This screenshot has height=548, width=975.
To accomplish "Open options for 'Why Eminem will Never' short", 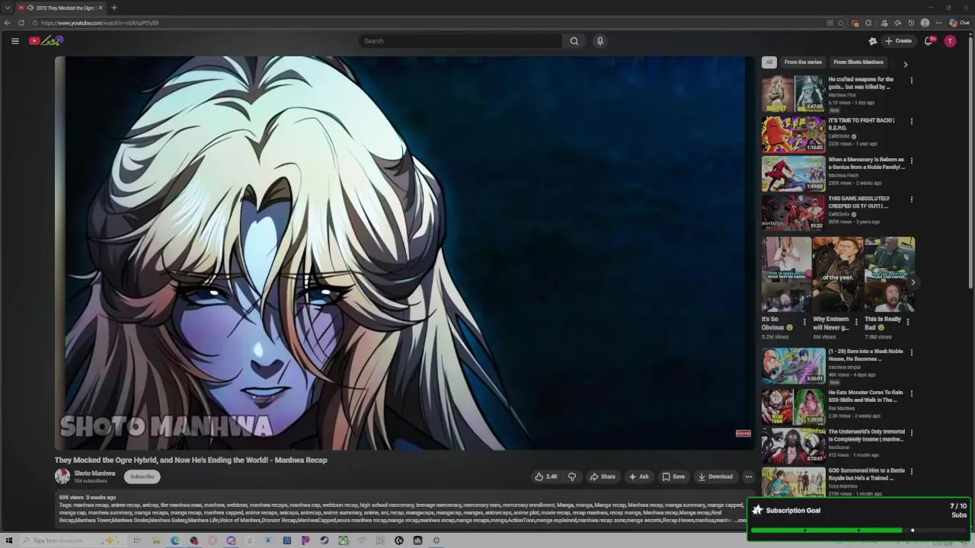I will click(856, 322).
